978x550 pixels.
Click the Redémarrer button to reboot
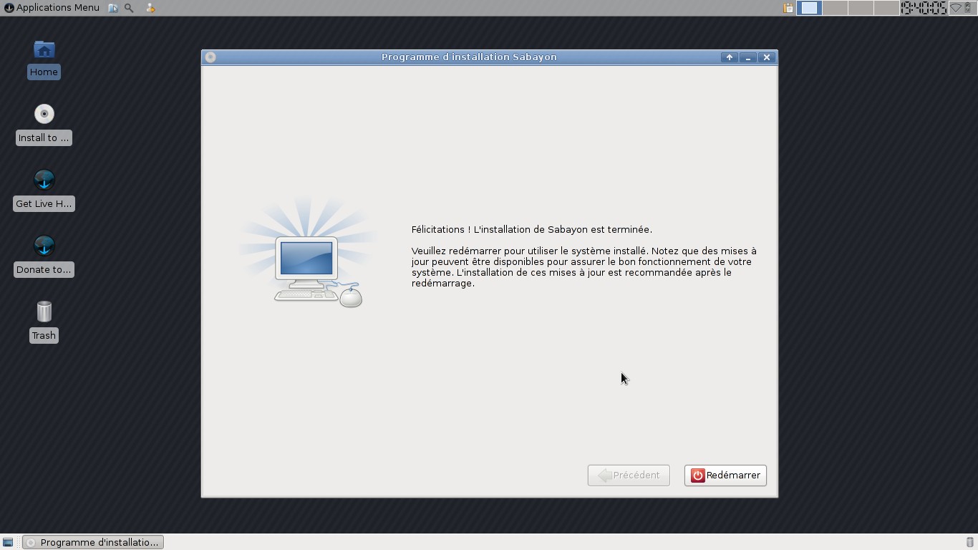coord(725,476)
